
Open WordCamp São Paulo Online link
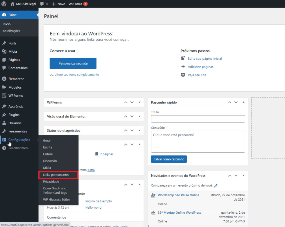tap(178, 195)
